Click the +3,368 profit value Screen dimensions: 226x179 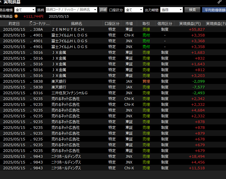tap(198, 41)
